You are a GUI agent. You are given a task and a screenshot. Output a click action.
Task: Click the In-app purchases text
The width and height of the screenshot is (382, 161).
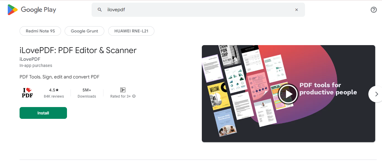tap(36, 65)
